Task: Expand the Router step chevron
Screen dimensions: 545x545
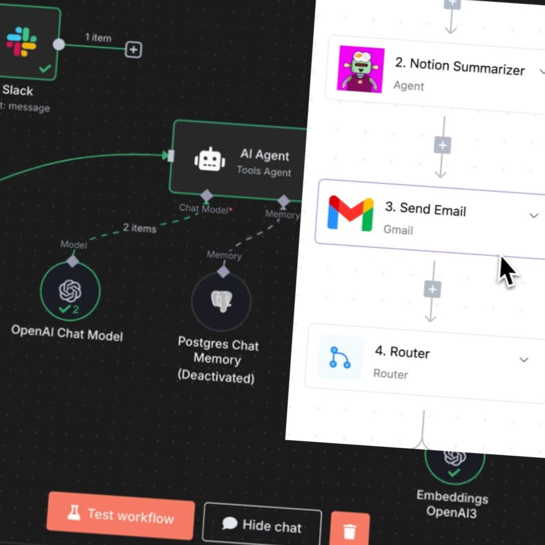Action: point(524,360)
